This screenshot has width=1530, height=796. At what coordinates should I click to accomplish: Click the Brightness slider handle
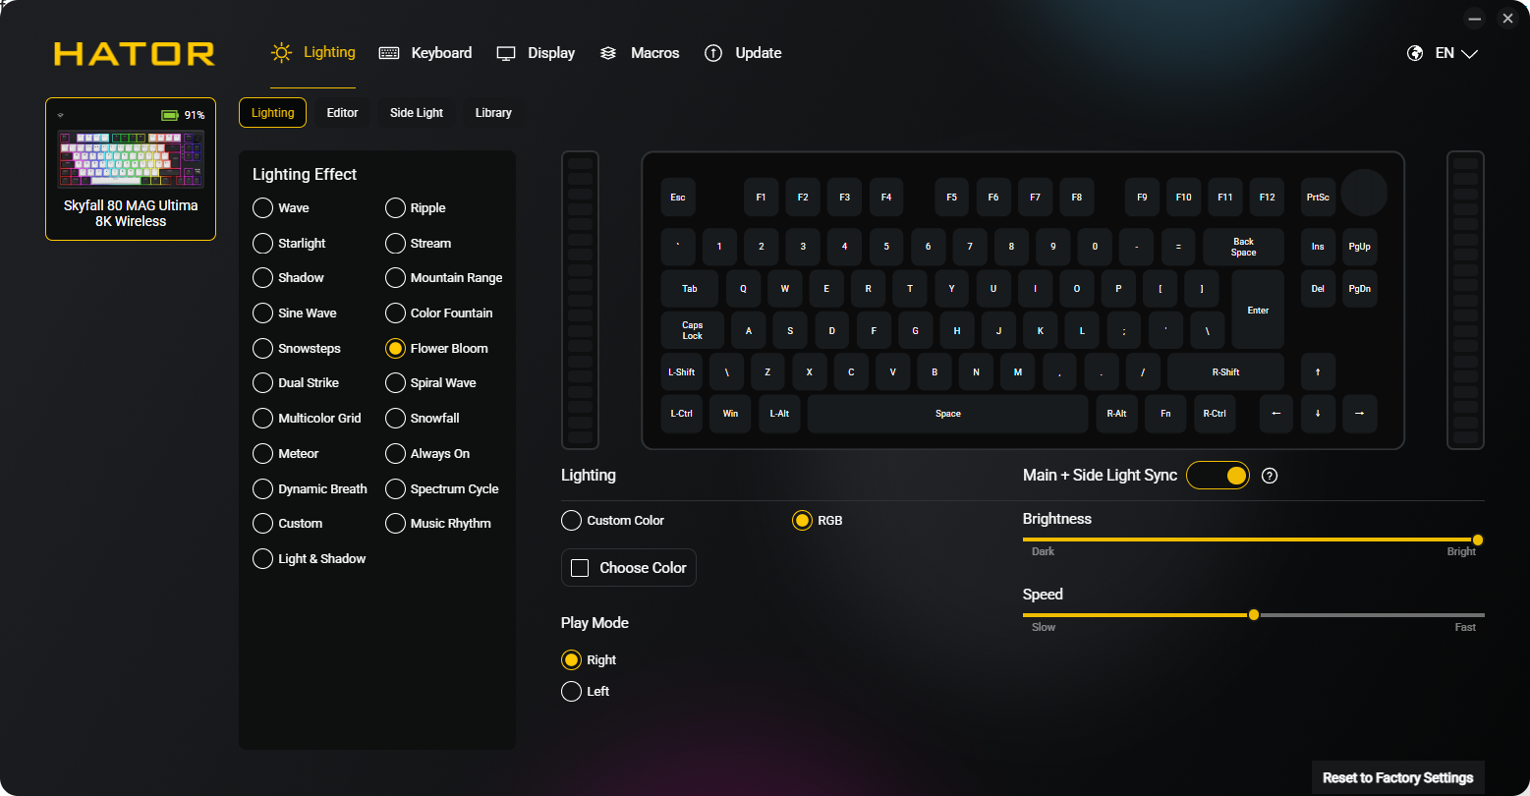click(1477, 540)
